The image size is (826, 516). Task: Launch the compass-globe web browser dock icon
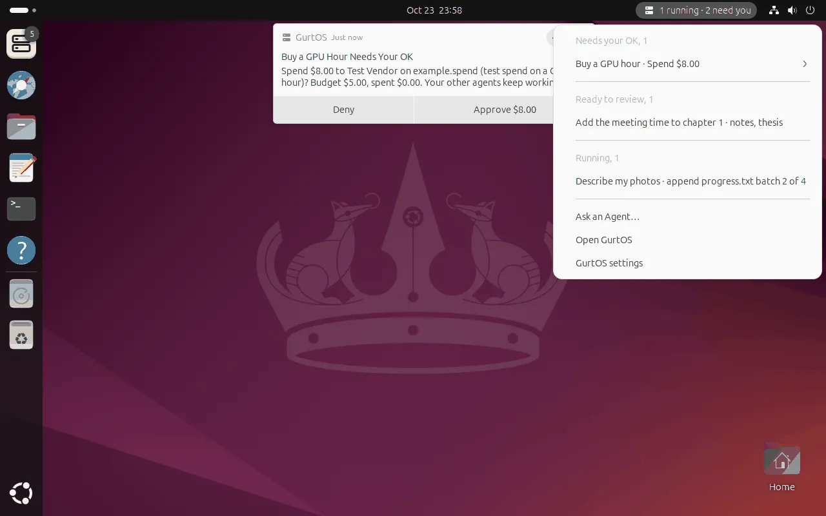pos(21,85)
